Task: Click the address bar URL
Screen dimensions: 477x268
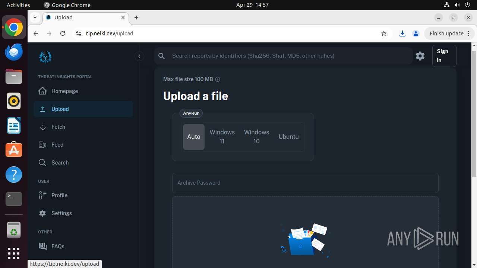Action: [110, 33]
